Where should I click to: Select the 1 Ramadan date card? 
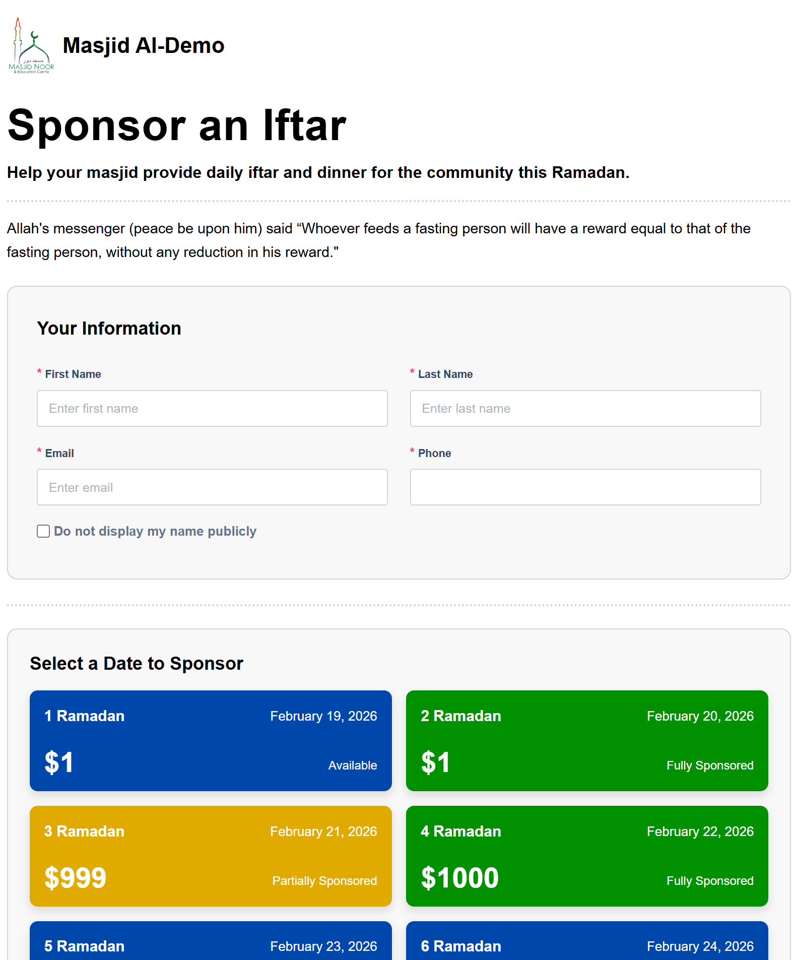[x=211, y=740]
